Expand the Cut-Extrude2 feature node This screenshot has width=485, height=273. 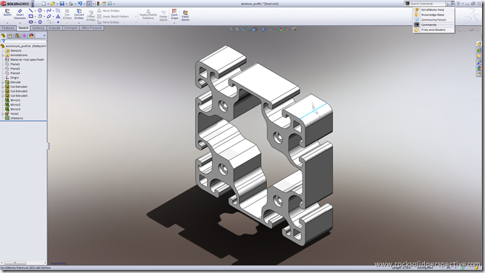click(x=2, y=91)
